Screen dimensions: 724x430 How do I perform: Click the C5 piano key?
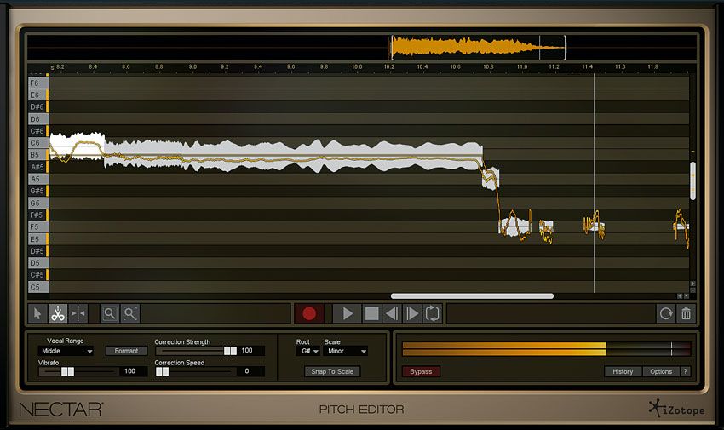tap(37, 287)
